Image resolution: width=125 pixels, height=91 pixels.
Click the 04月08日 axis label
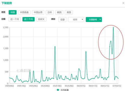click(x=10, y=86)
